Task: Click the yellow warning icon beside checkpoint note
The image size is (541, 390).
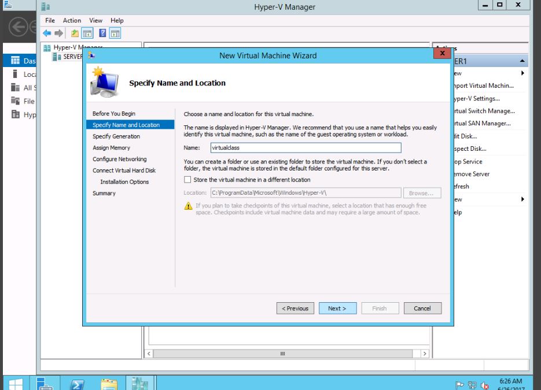Action: pos(188,206)
